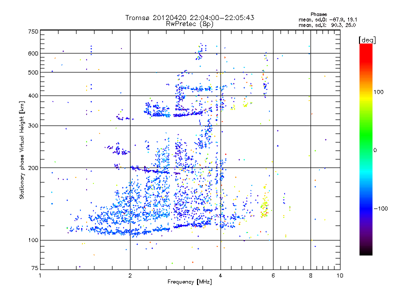
Task: Click the colorbar tick label '-100'
Action: coord(380,208)
